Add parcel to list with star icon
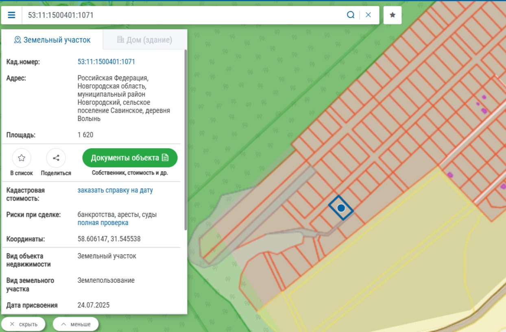This screenshot has height=332, width=506. click(x=22, y=158)
